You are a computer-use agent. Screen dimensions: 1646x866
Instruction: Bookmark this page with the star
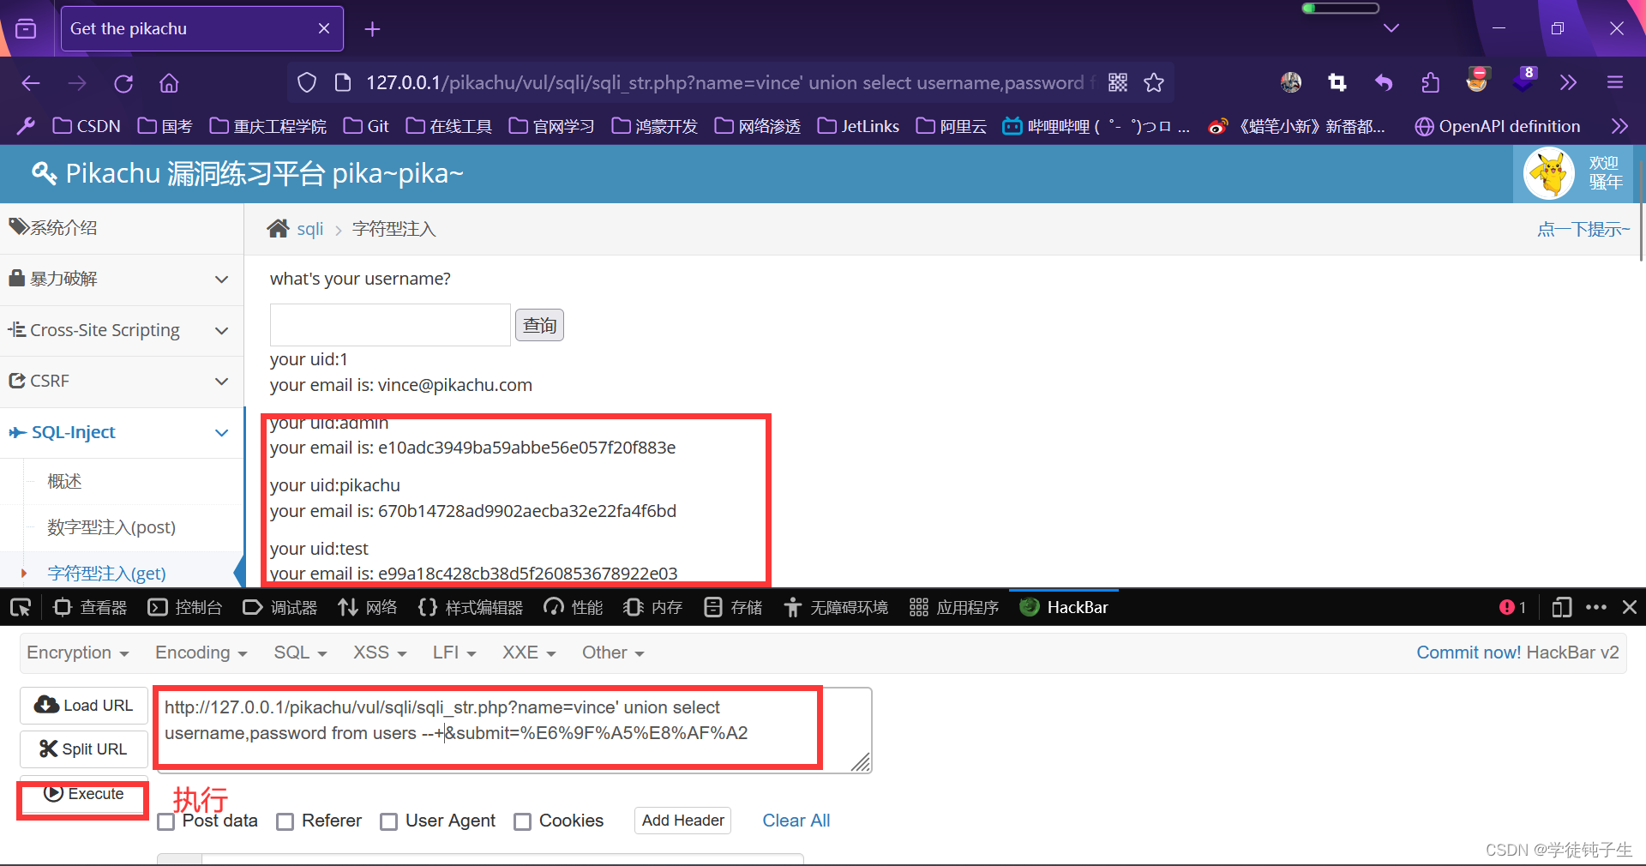pos(1154,82)
